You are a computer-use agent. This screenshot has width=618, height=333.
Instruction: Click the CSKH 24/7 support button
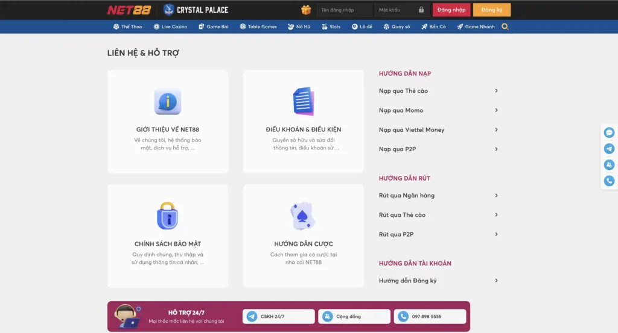click(x=279, y=316)
